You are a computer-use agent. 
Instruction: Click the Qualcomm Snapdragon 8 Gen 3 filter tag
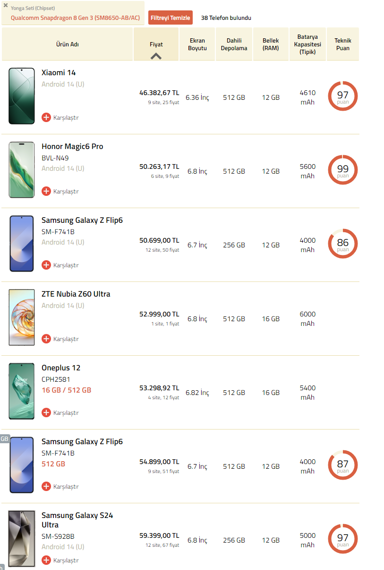[x=76, y=18]
